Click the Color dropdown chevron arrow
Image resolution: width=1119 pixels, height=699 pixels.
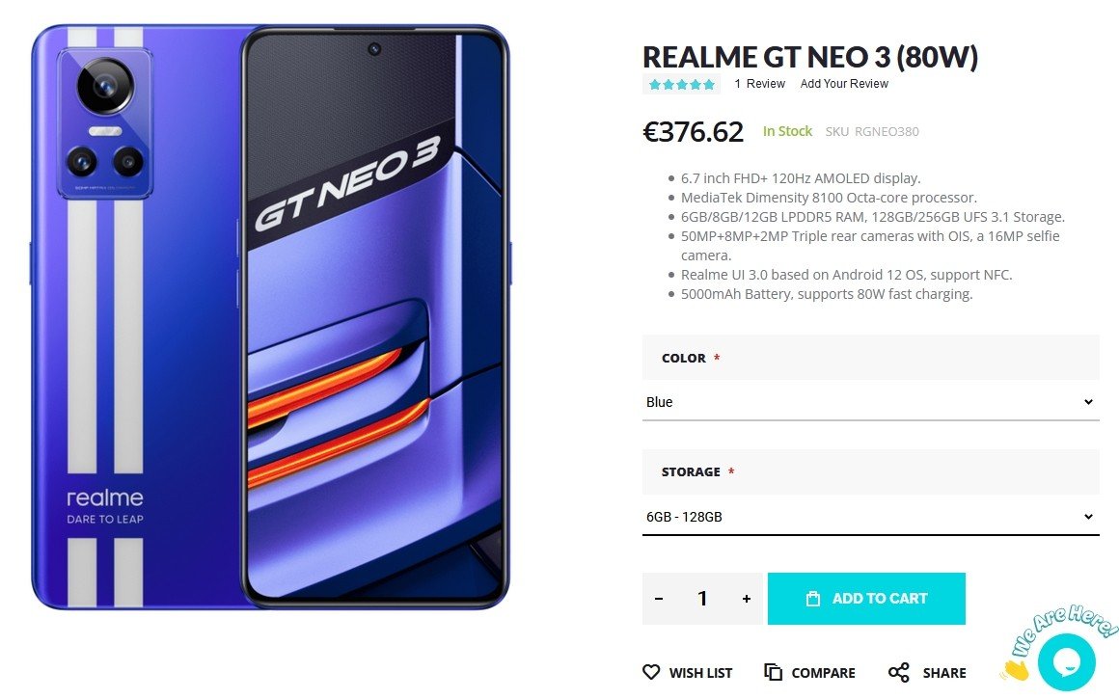point(1088,402)
